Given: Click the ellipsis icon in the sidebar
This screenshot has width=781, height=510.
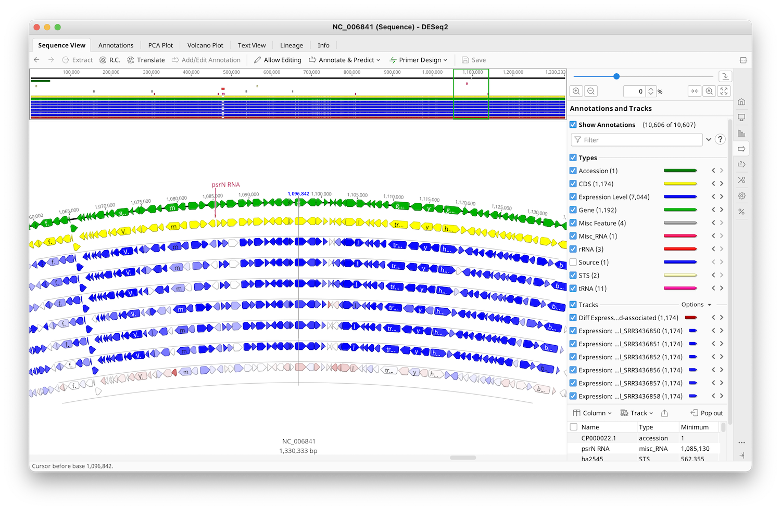Looking at the screenshot, I should (x=741, y=442).
